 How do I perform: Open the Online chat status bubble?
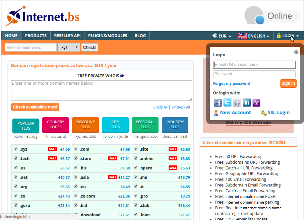(x=272, y=16)
